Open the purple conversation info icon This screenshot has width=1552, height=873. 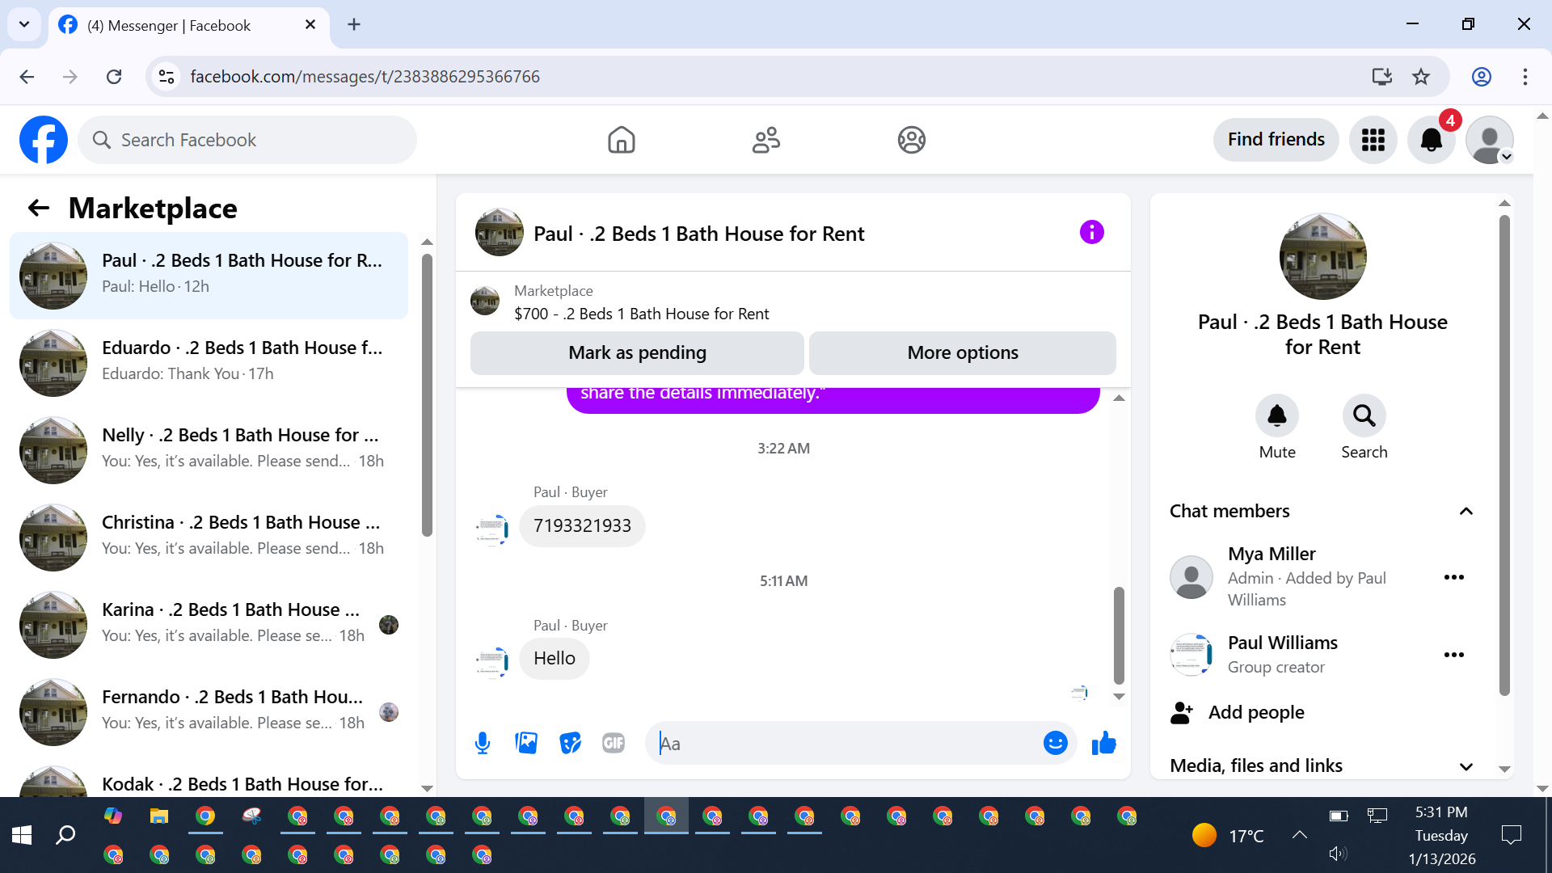pyautogui.click(x=1091, y=233)
